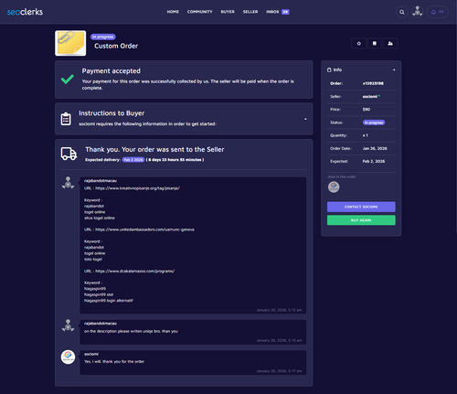Click the Custom Order title text
457x394 pixels.
click(116, 46)
